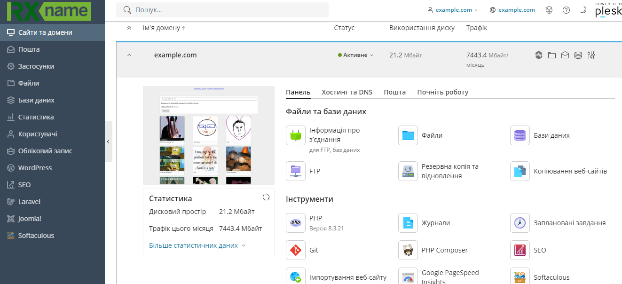Image resolution: width=622 pixels, height=284 pixels.
Task: Collapse the left sidebar with arrow handle
Action: pyautogui.click(x=108, y=142)
